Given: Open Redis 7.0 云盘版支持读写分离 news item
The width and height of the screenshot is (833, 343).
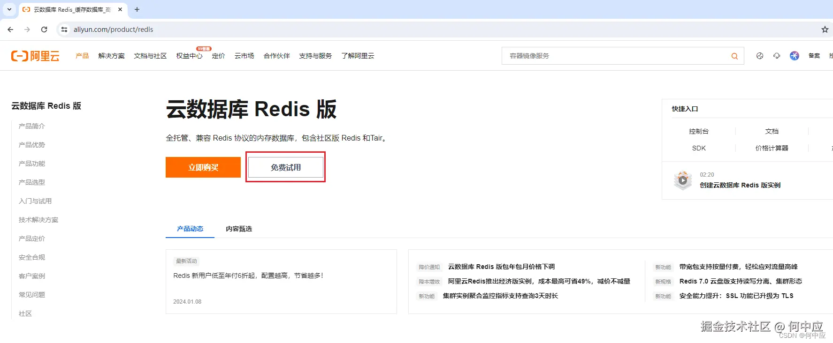Looking at the screenshot, I should [741, 281].
